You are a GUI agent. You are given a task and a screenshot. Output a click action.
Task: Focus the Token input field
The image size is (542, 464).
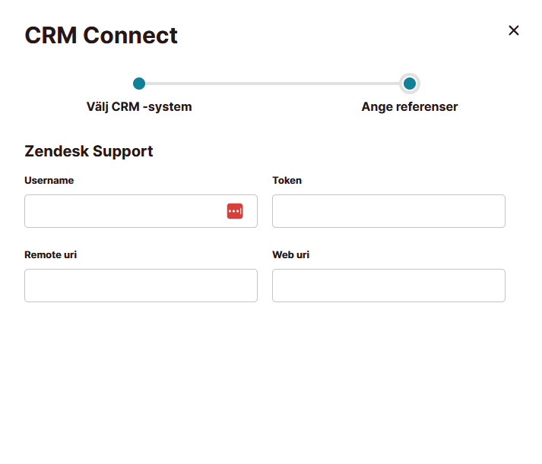(389, 211)
